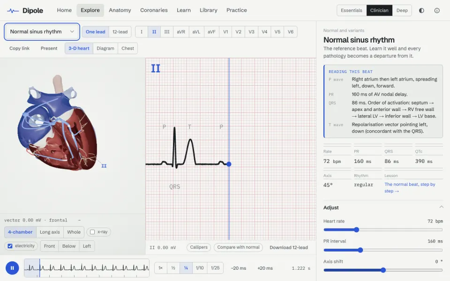Click Compare with normal

click(238, 247)
